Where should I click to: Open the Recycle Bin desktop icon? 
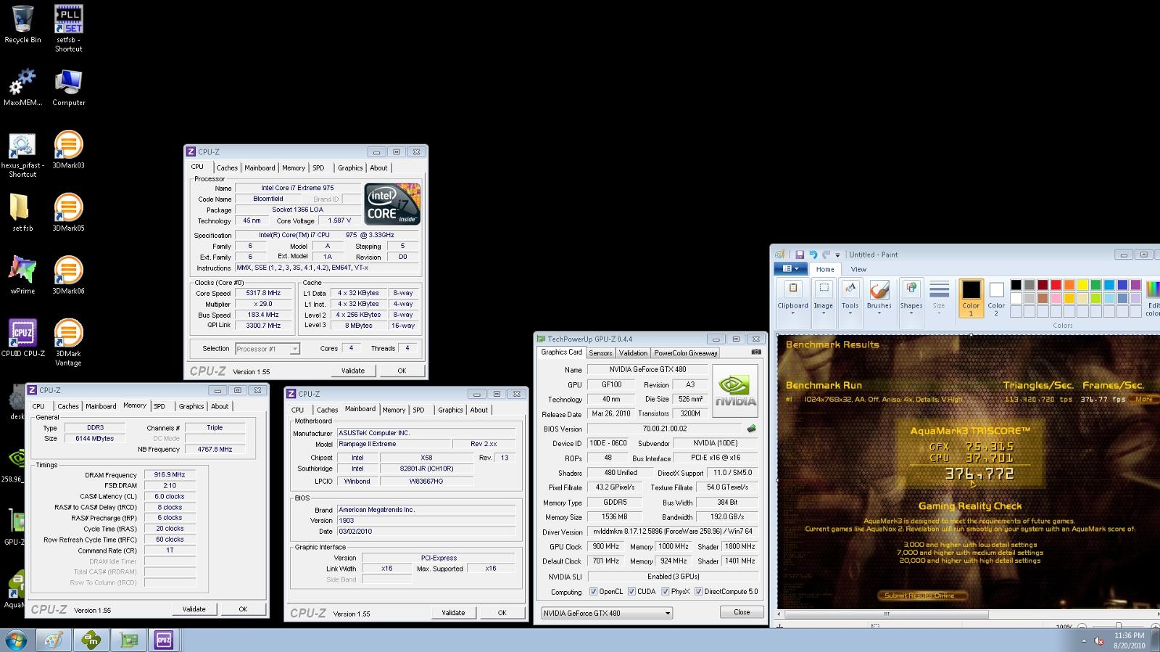(x=22, y=24)
